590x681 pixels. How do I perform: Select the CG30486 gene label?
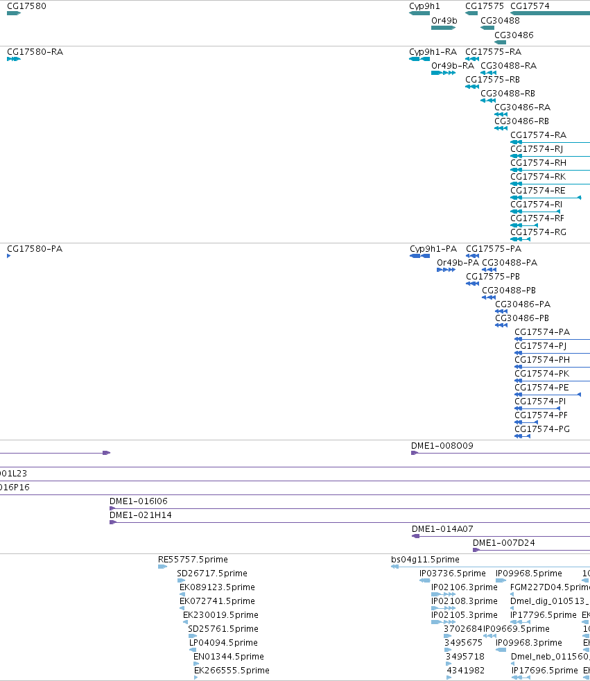click(514, 35)
